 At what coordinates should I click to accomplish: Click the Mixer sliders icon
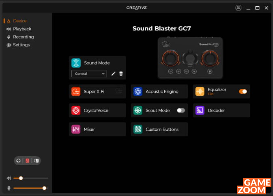click(x=76, y=129)
